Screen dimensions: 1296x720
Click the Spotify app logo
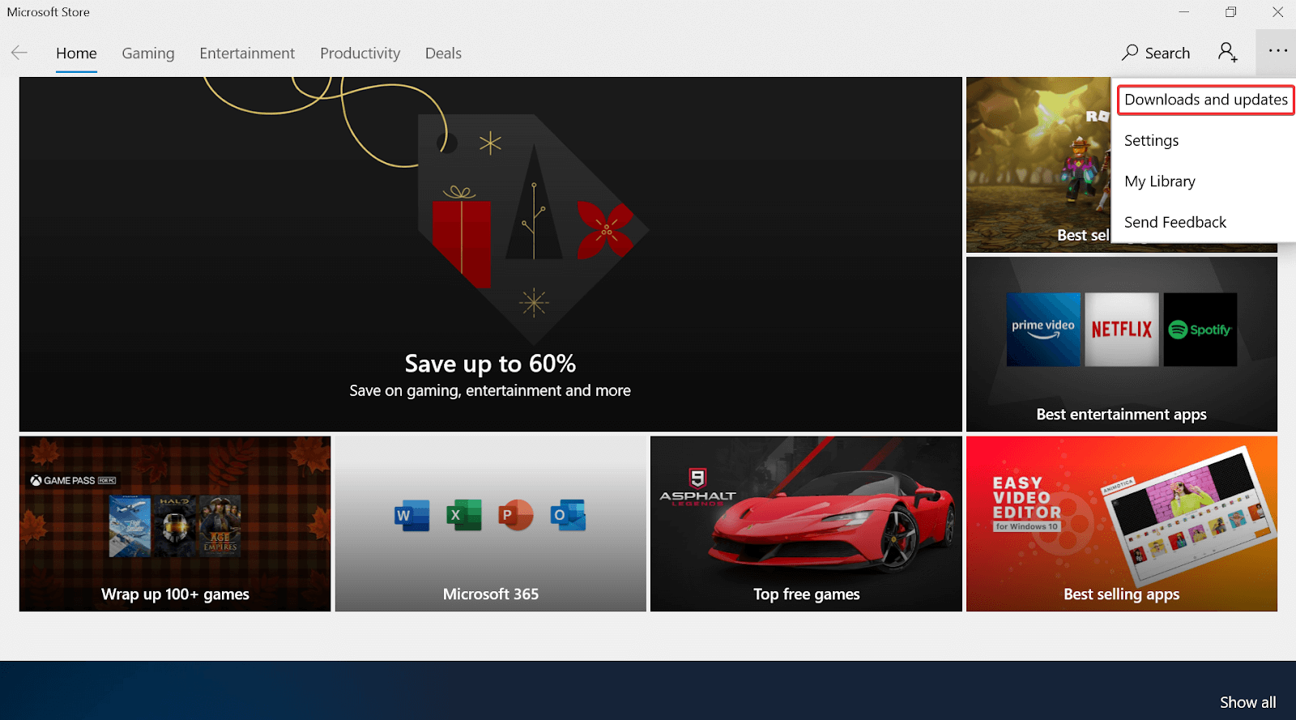1200,330
